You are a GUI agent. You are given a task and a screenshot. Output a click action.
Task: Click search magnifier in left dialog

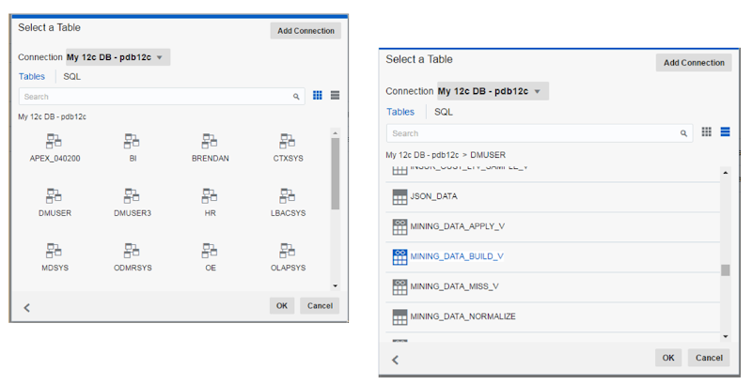pyautogui.click(x=296, y=97)
